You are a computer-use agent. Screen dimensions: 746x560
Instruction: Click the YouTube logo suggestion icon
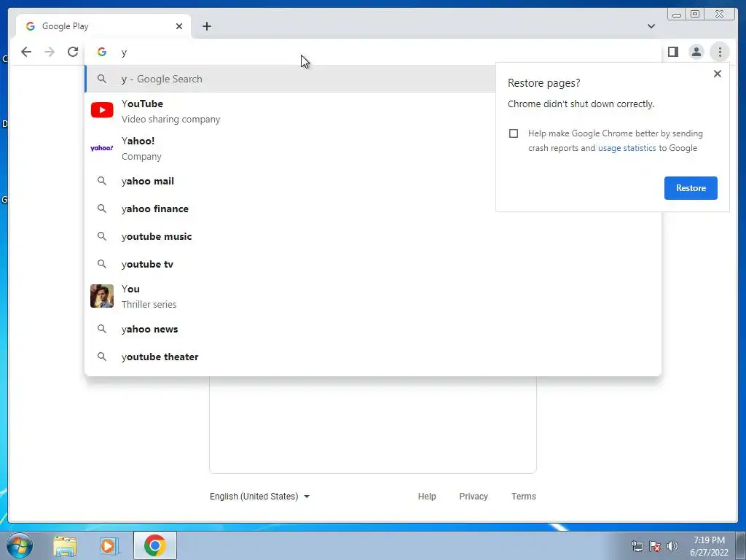point(102,110)
